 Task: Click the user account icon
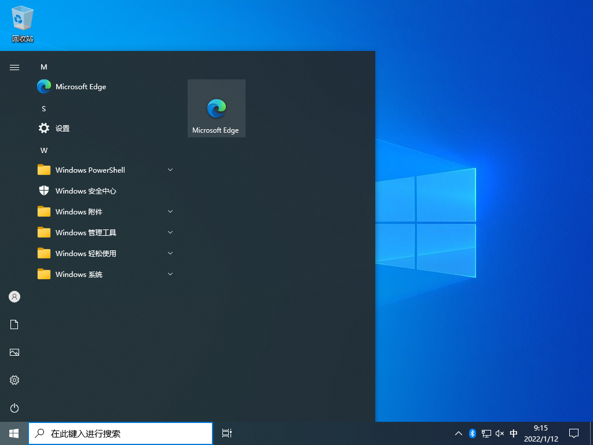click(x=14, y=297)
